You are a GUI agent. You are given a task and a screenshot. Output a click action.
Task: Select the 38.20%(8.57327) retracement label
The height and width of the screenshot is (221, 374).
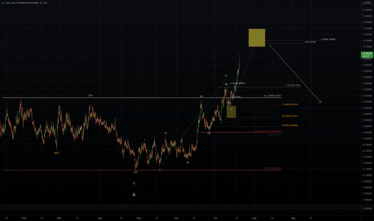click(290, 116)
